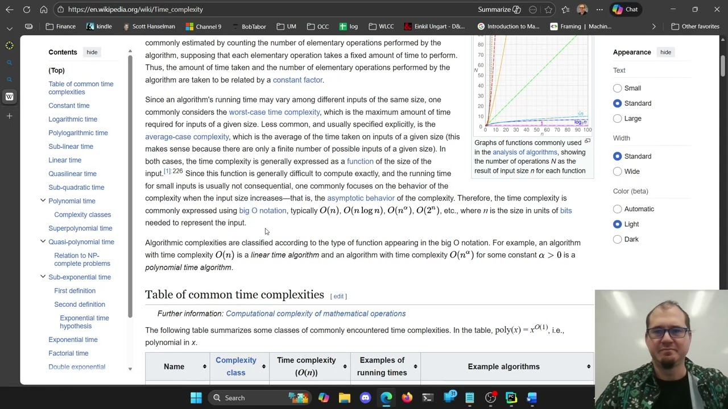728x409 pixels.
Task: Open the Favorites list icon in toolbar
Action: point(565,10)
